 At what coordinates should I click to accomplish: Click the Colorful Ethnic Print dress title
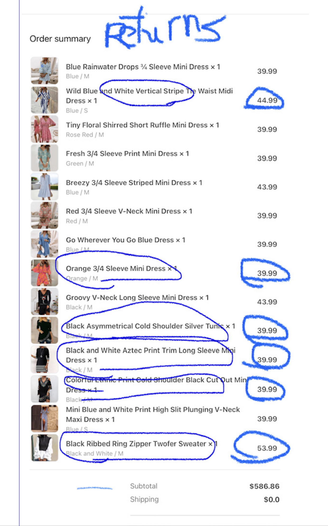[x=156, y=385]
